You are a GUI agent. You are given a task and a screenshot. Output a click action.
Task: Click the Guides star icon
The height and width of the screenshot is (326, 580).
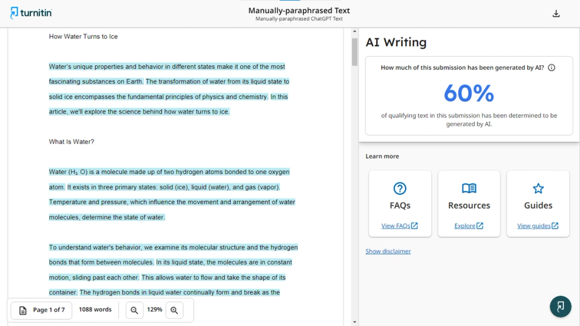tap(538, 188)
